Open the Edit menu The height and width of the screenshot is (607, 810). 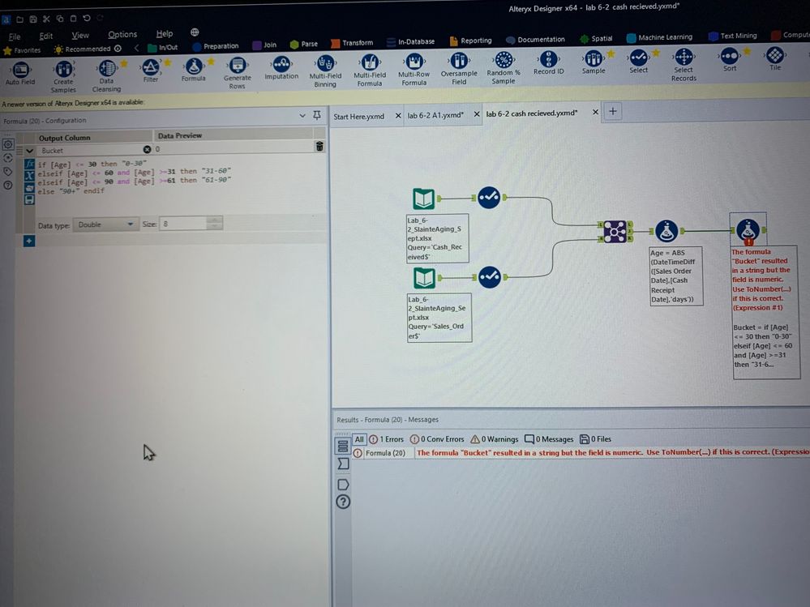(x=46, y=36)
